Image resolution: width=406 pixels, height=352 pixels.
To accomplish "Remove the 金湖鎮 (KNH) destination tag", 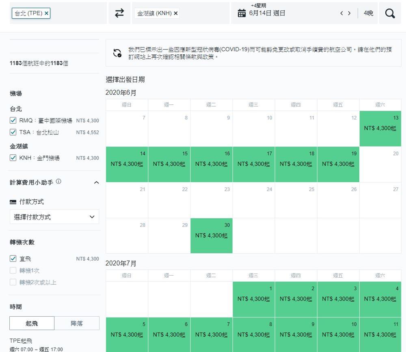I will tap(175, 13).
